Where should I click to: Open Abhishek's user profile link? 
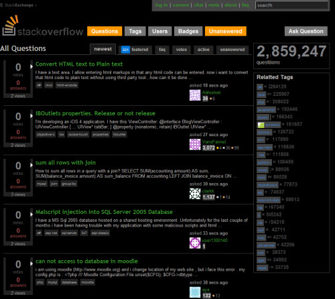(x=211, y=93)
